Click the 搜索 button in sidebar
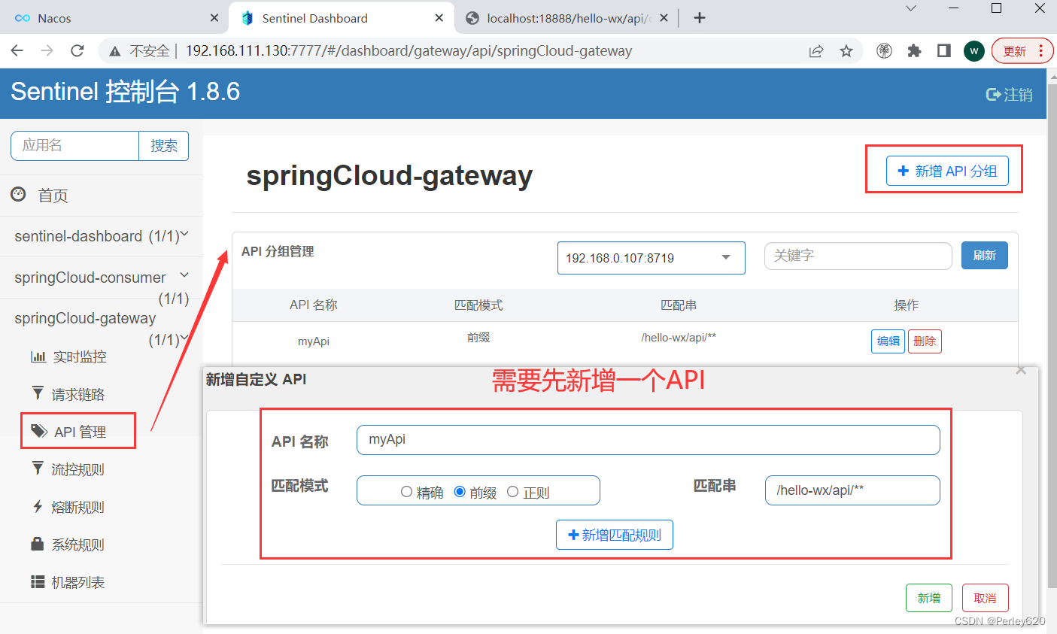This screenshot has width=1057, height=634. point(164,146)
